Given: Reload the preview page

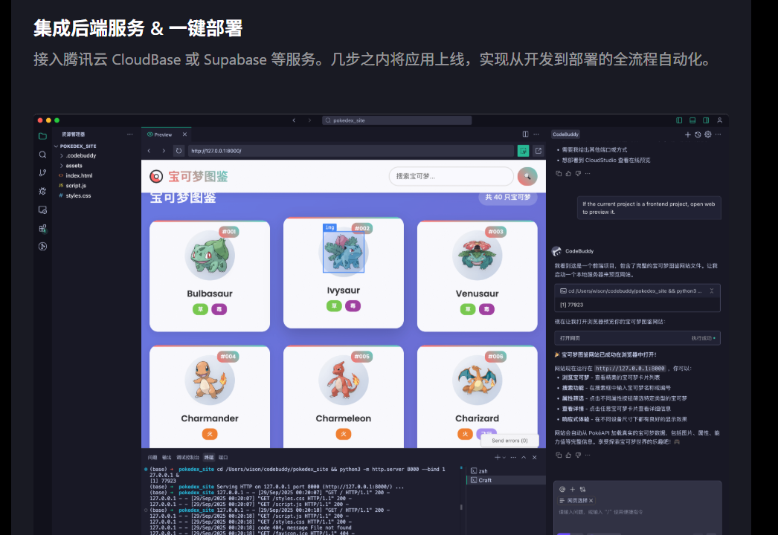Looking at the screenshot, I should pyautogui.click(x=179, y=151).
